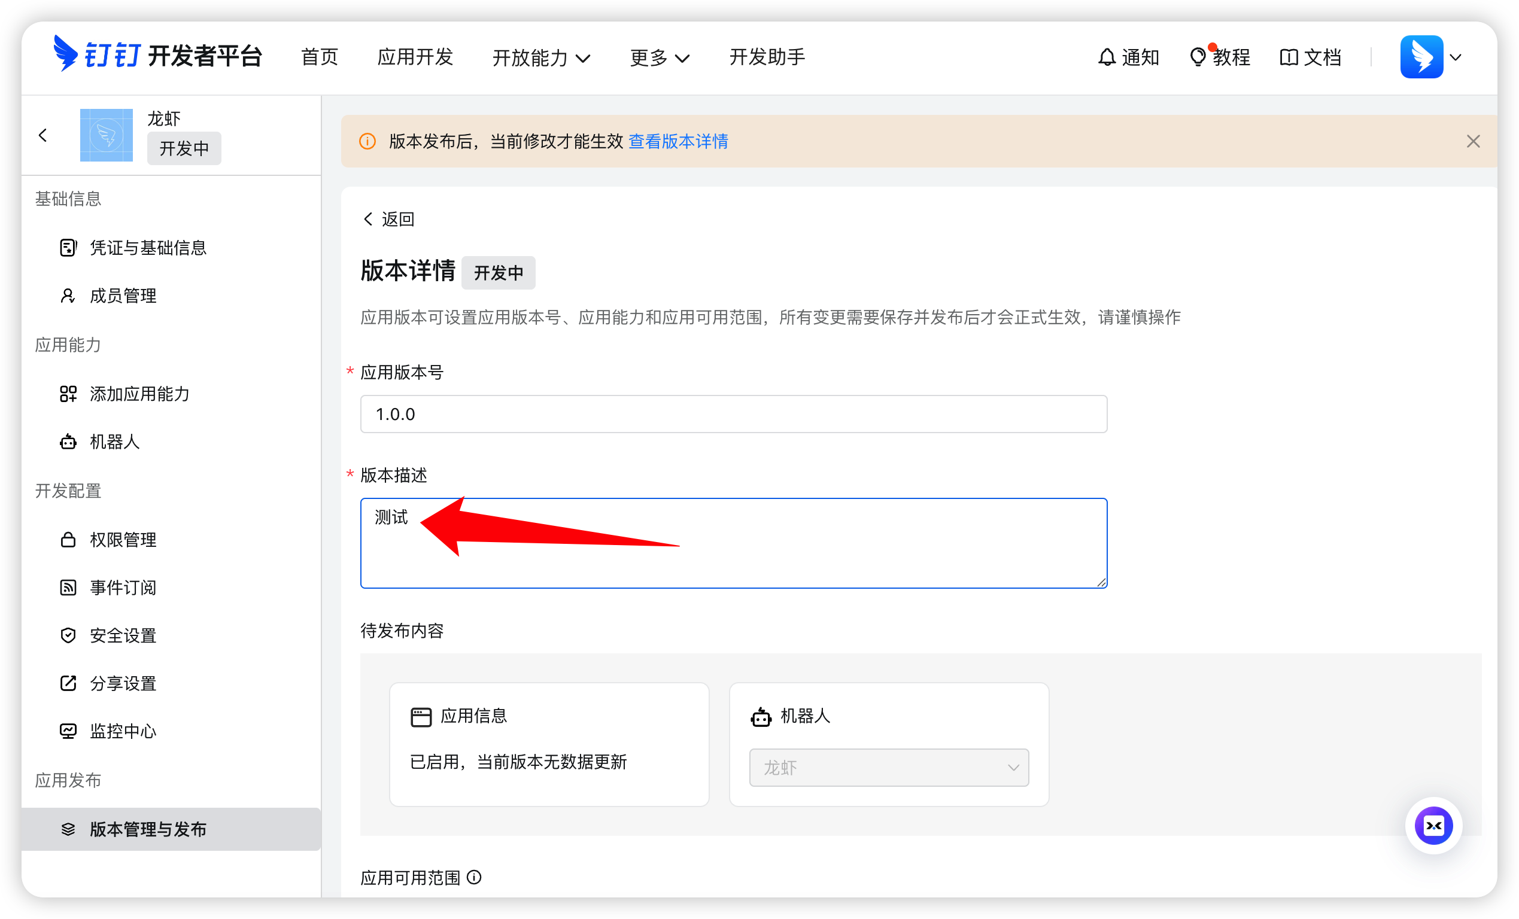
Task: Click the notification bell icon
Action: point(1107,57)
